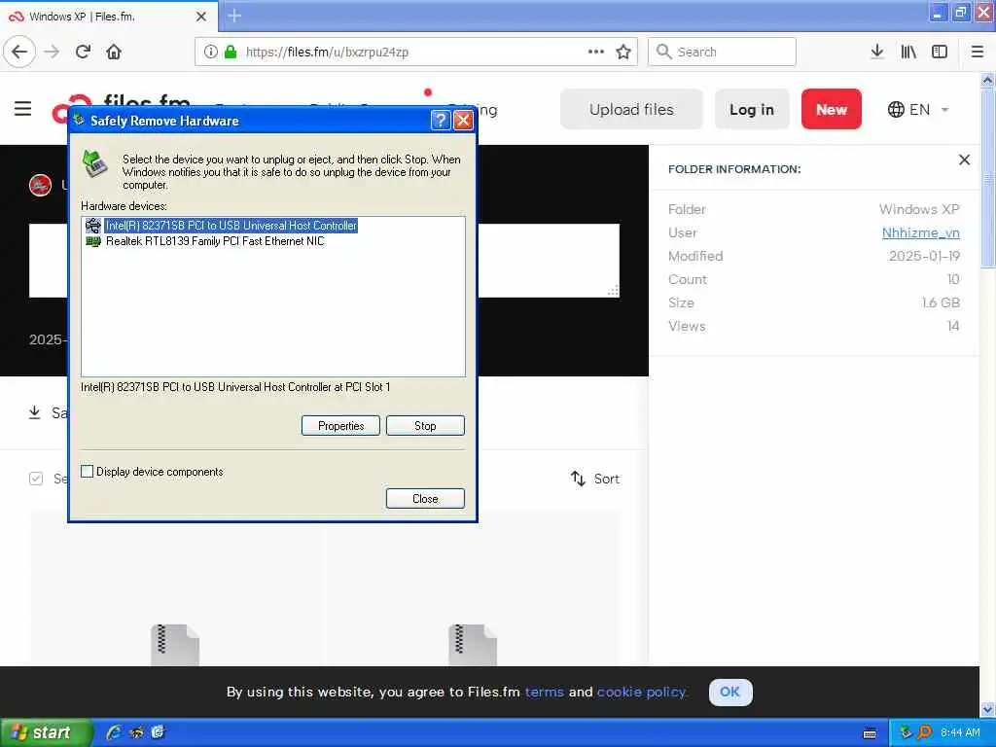This screenshot has height=747, width=996.
Task: Close the Windows XP Files.fm tab
Action: [x=201, y=17]
